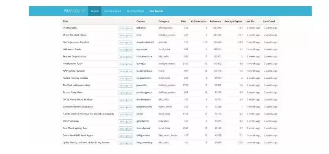329x154 pixels.
Task: Switch to the Boards tab
Action: [x=95, y=11]
